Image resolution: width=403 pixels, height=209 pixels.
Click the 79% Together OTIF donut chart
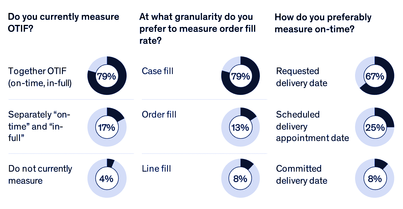[x=107, y=76]
